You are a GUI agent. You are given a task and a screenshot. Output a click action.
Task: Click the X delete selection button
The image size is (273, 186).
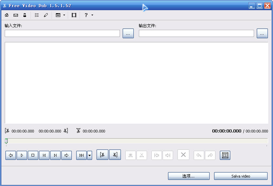[183, 154]
